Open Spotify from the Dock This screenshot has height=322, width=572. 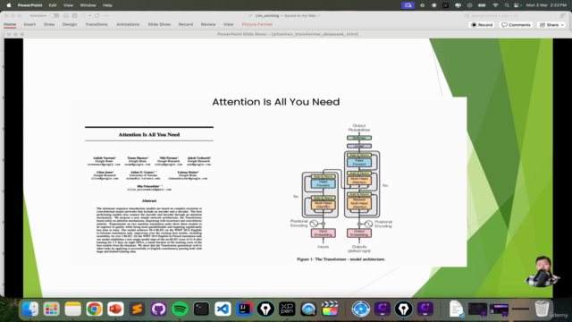(x=180, y=309)
